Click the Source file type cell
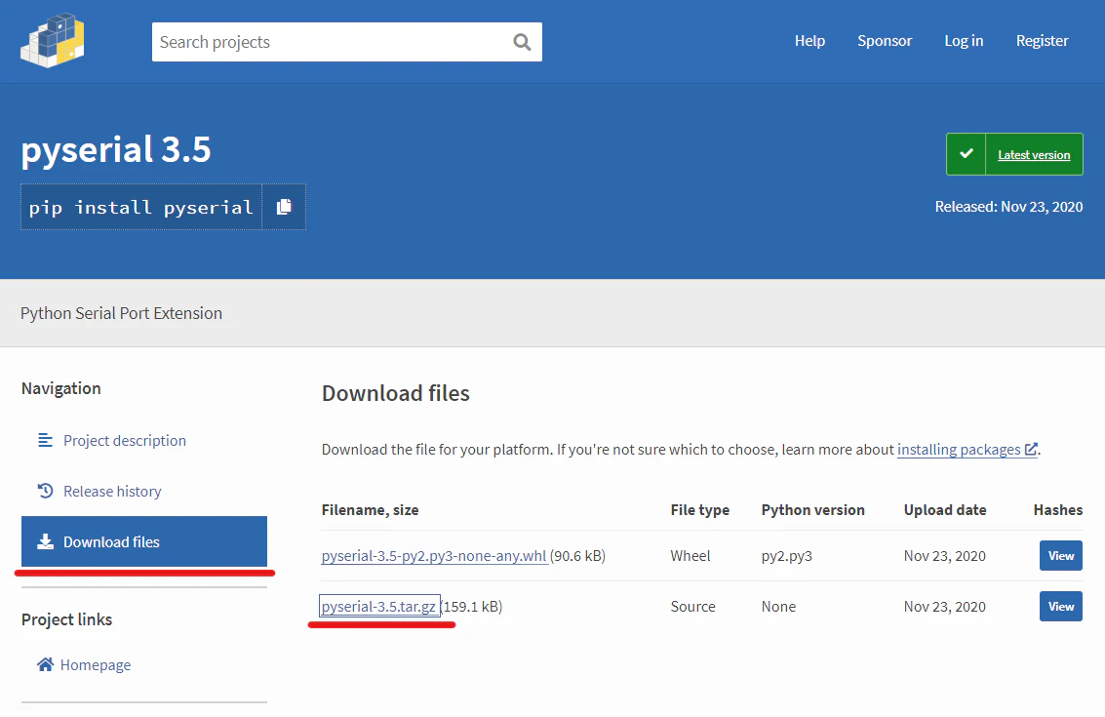Image resolution: width=1105 pixels, height=717 pixels. click(692, 607)
